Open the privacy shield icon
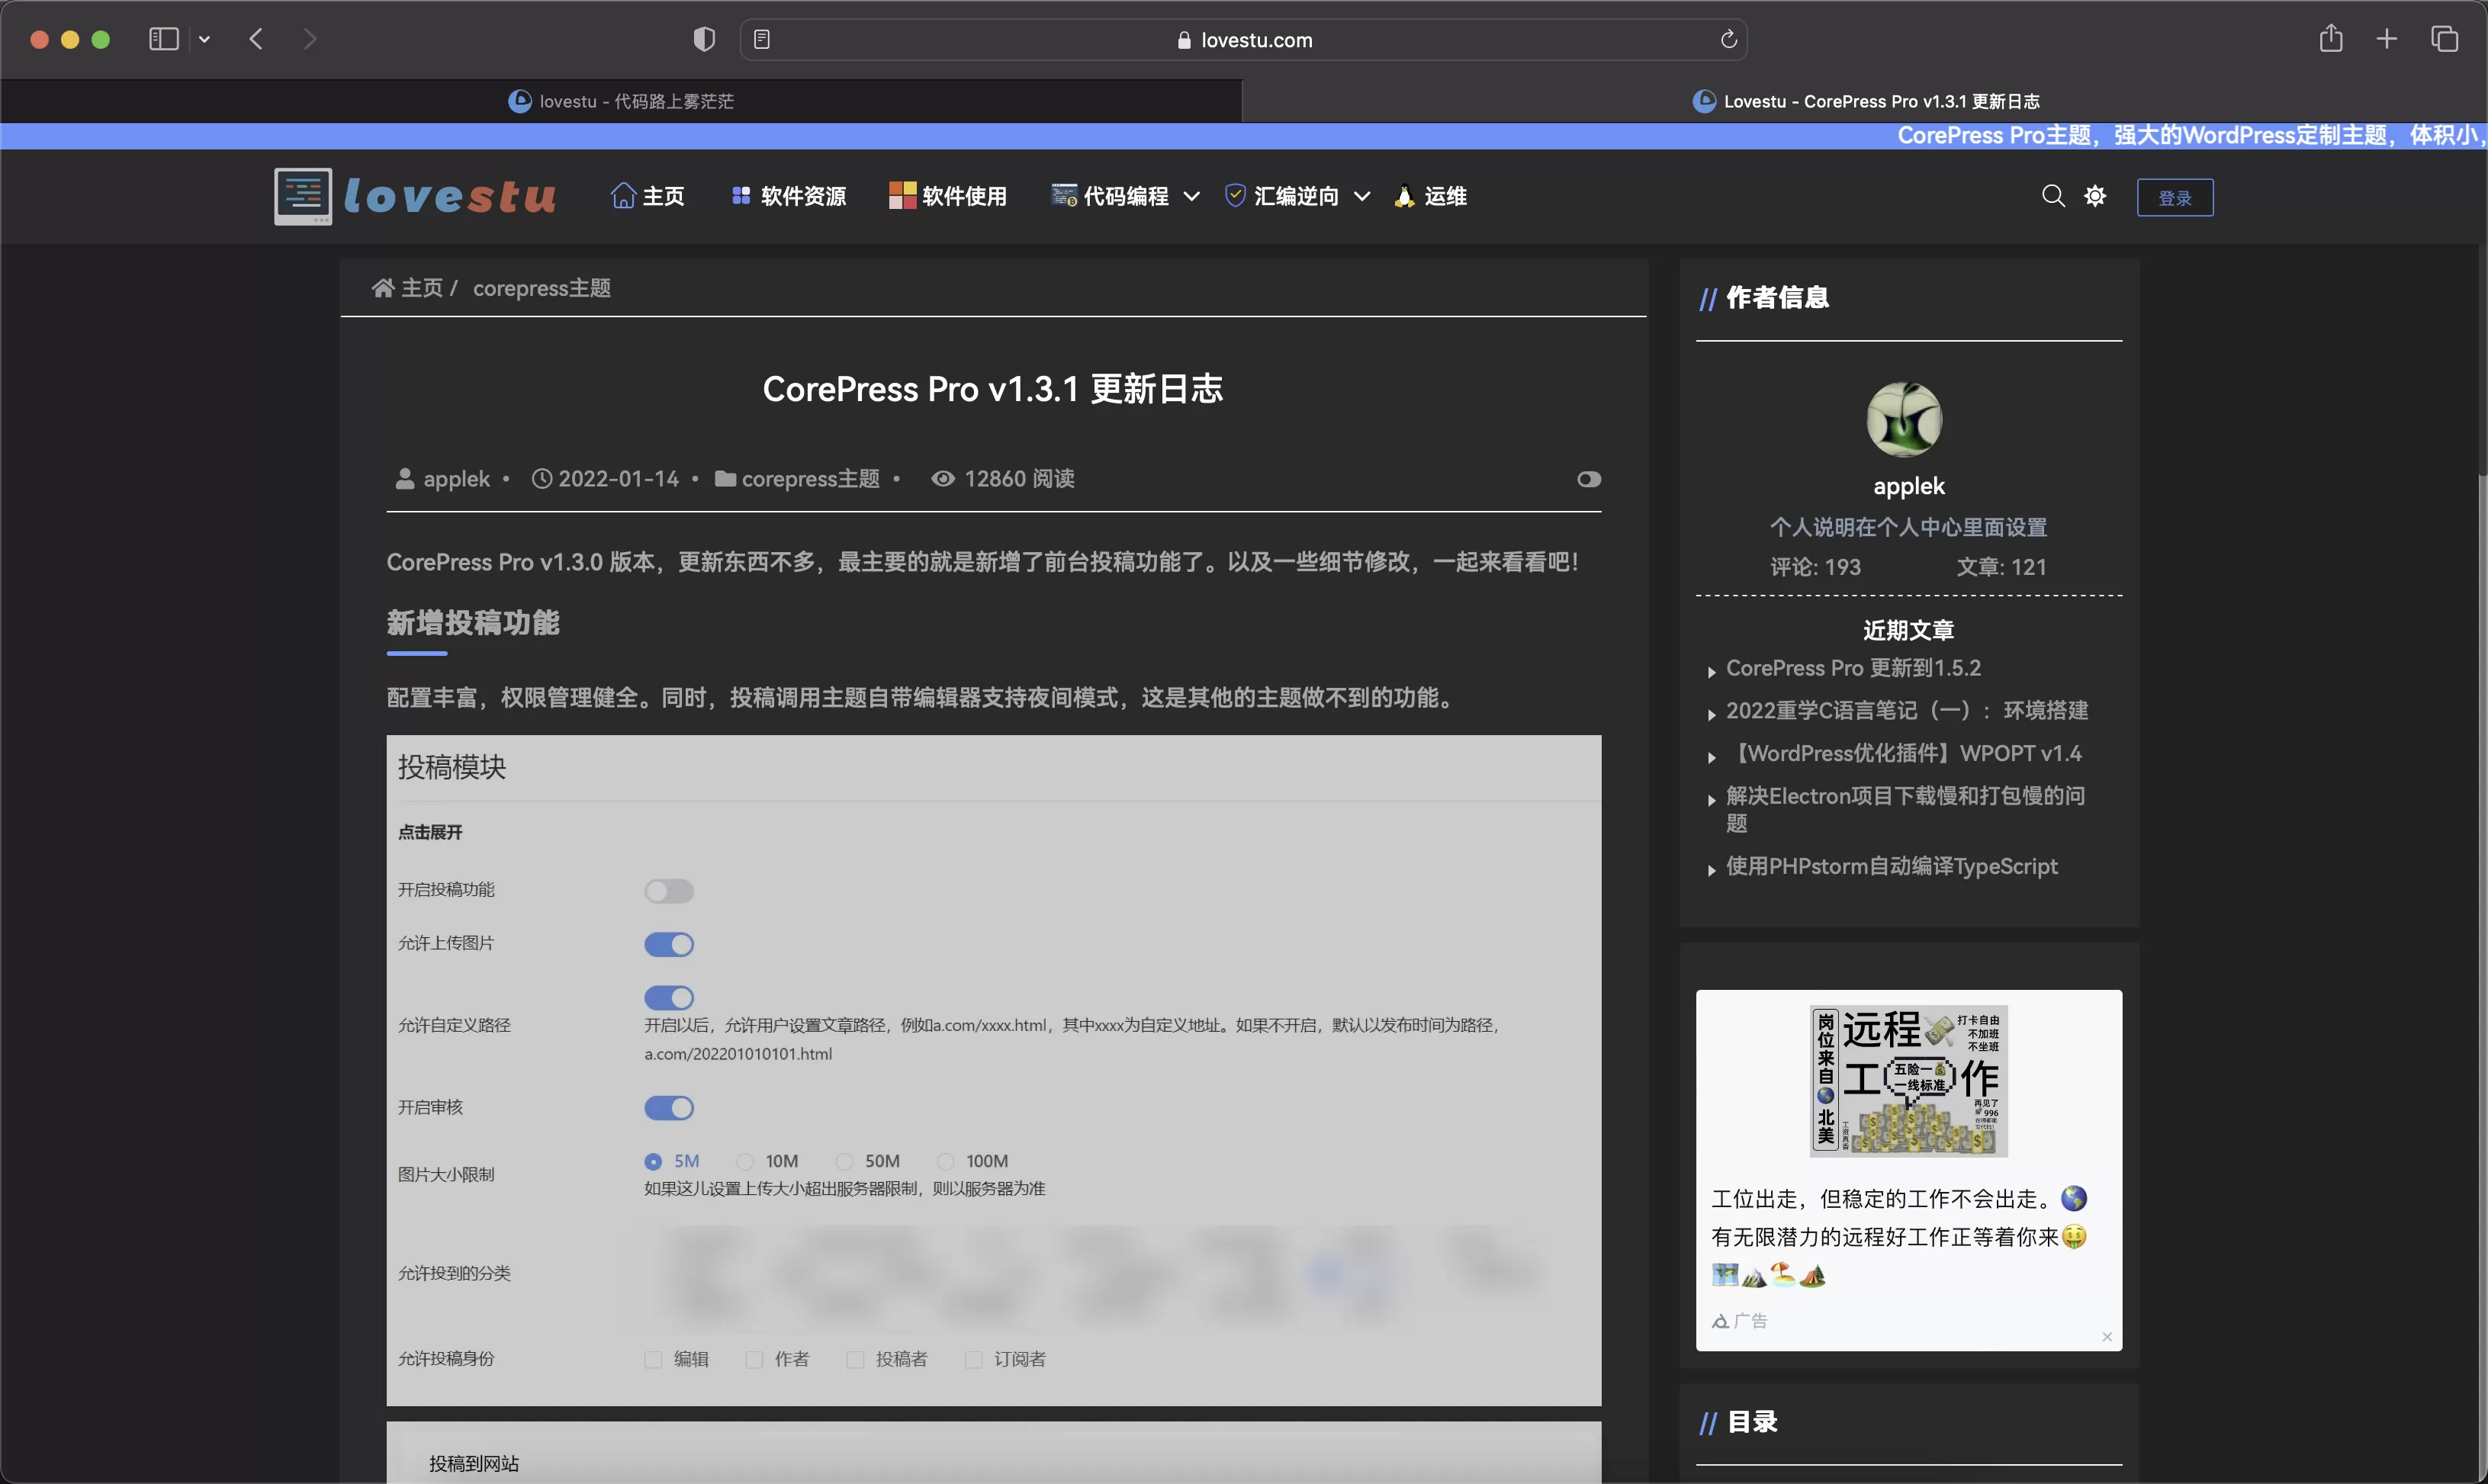 coord(704,39)
